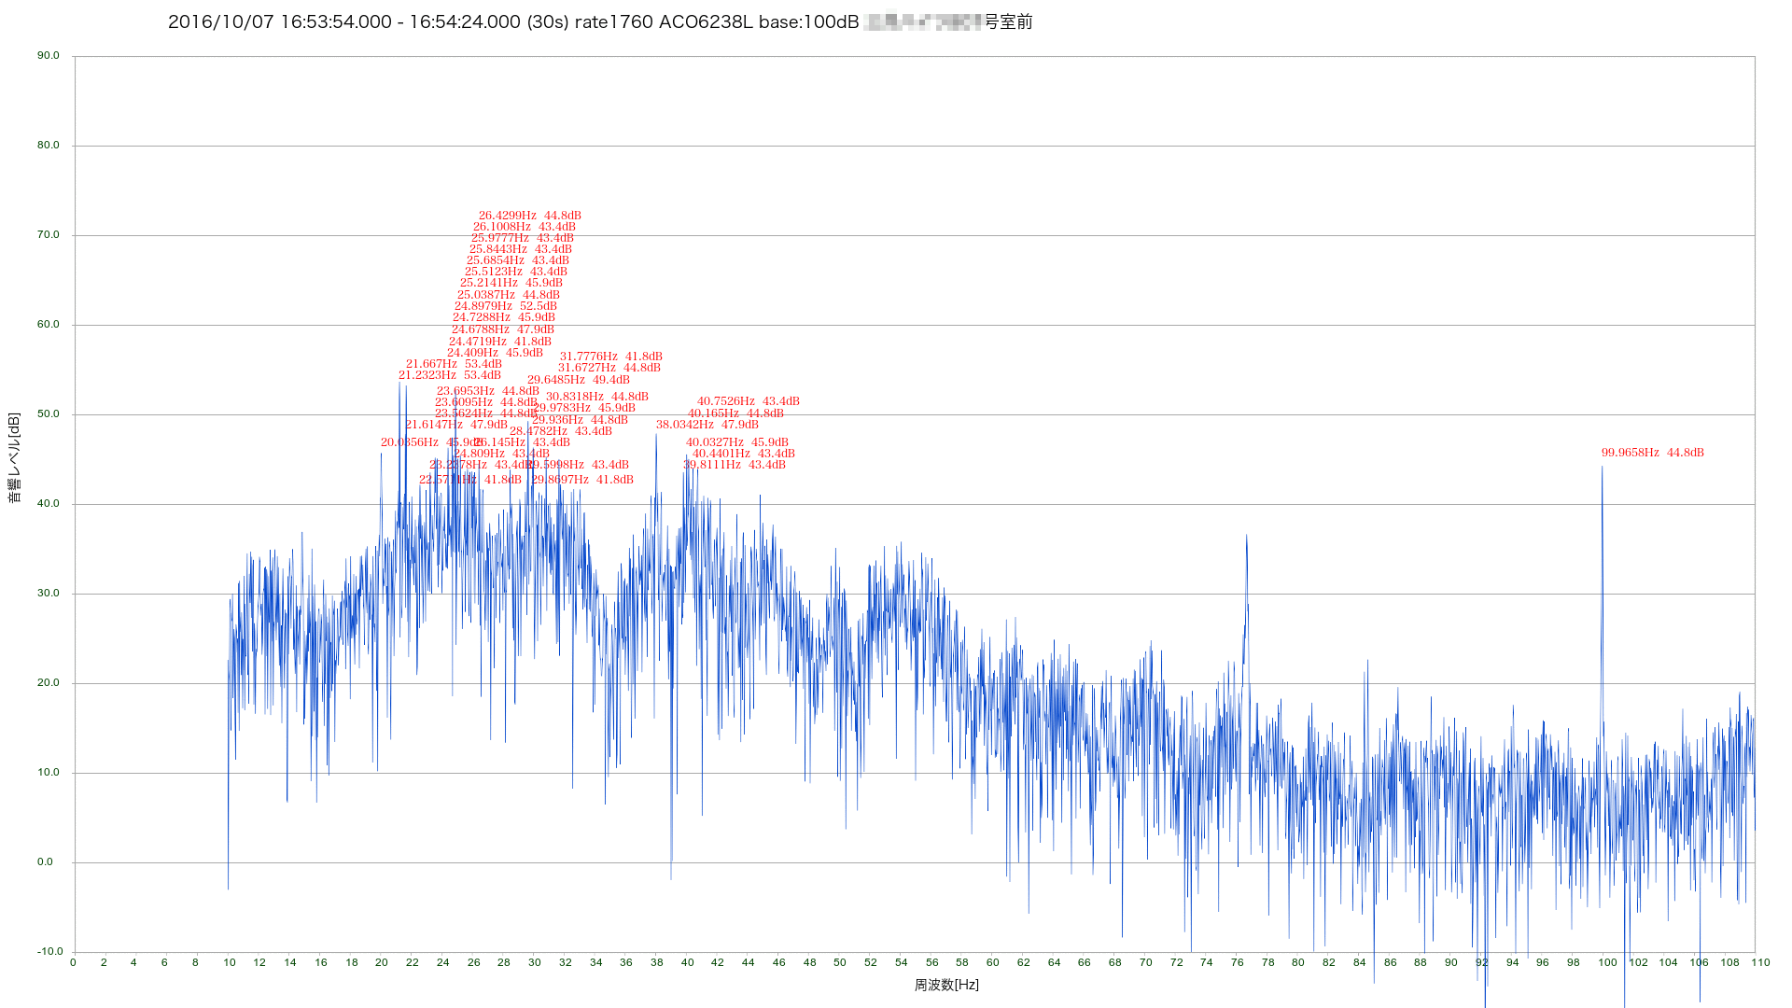The height and width of the screenshot is (1008, 1792).
Task: Click peak label "25.6854Hz 43.4dB"
Action: point(518,260)
